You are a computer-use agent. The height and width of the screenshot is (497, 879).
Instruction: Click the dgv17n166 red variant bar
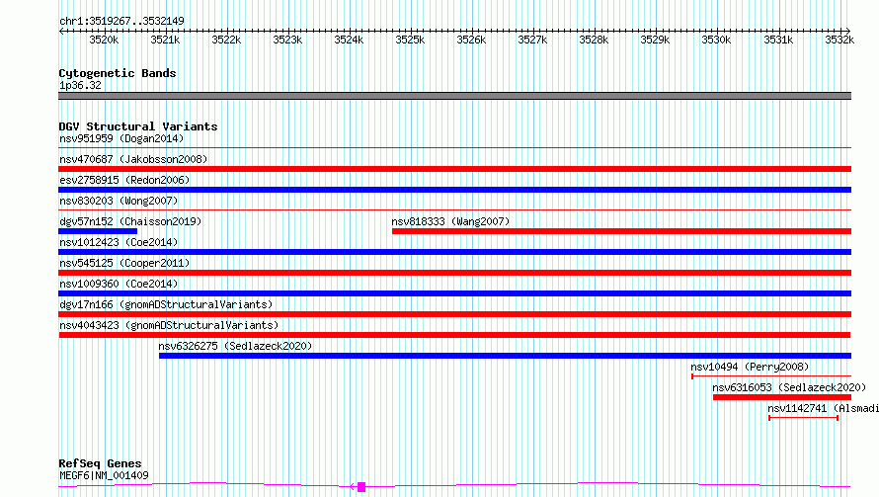[x=454, y=314]
